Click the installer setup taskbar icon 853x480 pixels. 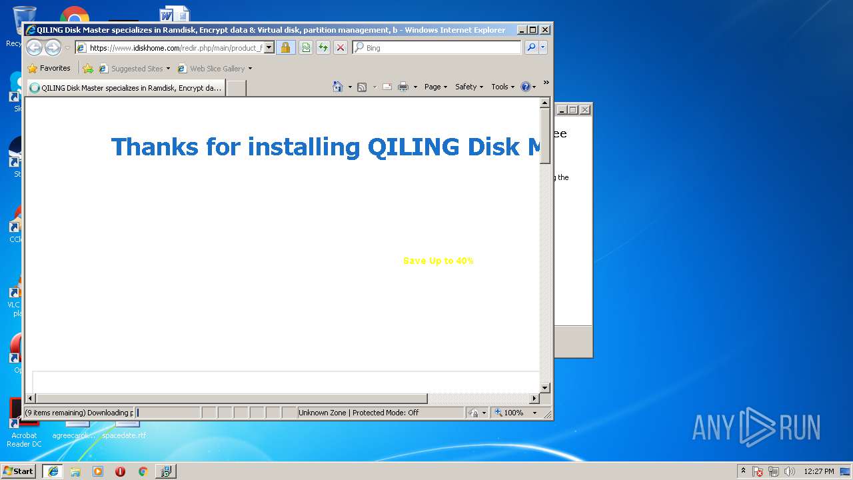[166, 471]
